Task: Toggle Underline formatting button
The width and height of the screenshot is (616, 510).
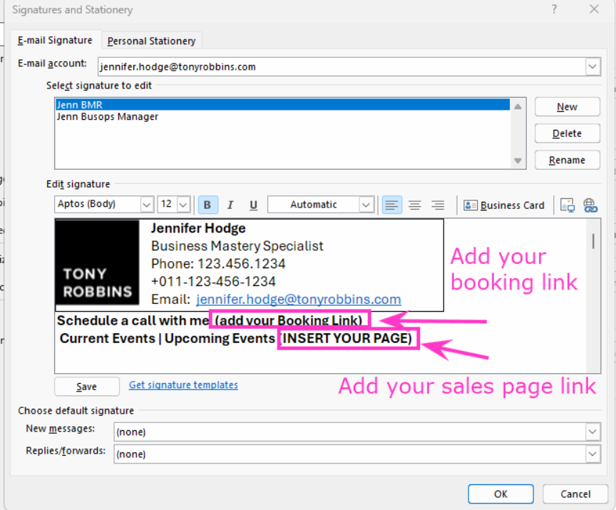Action: click(253, 205)
